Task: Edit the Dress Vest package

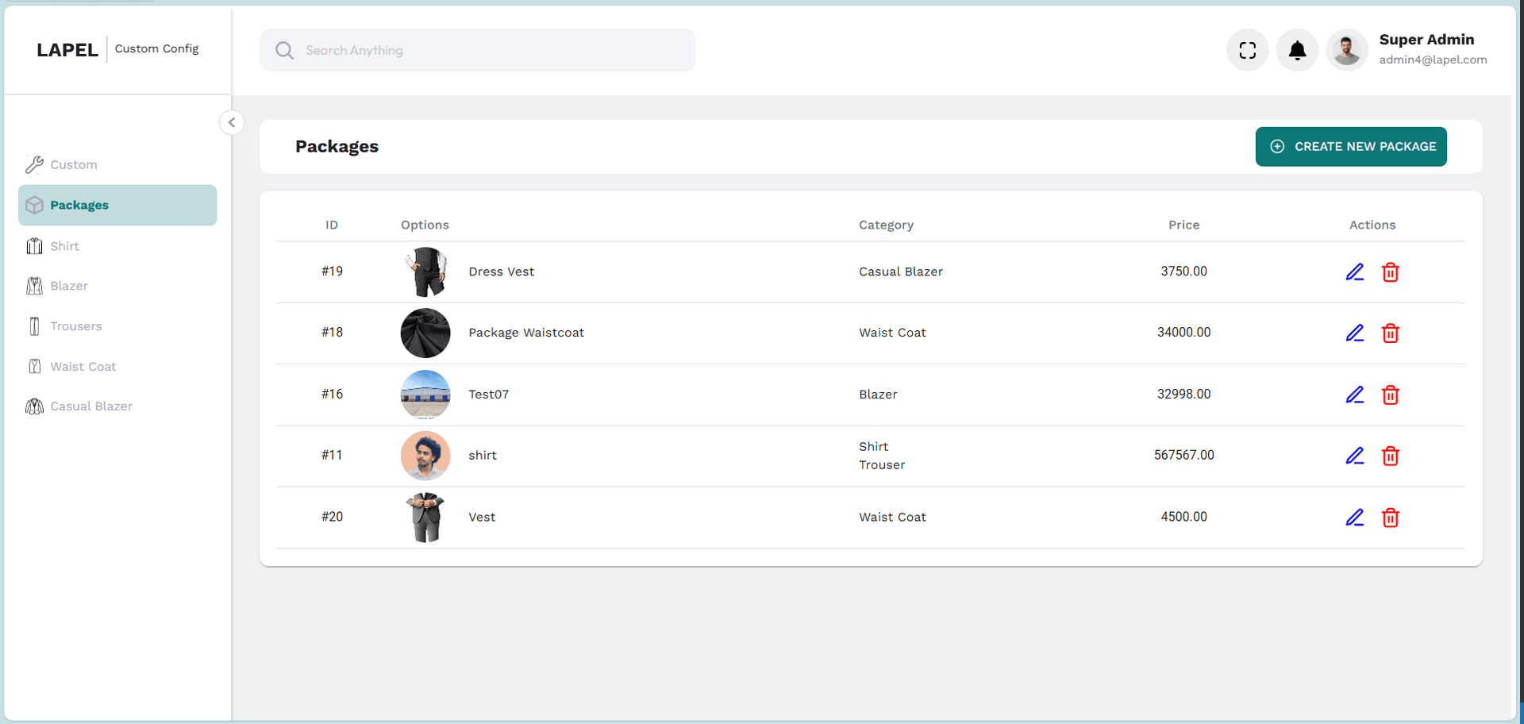Action: (x=1355, y=271)
